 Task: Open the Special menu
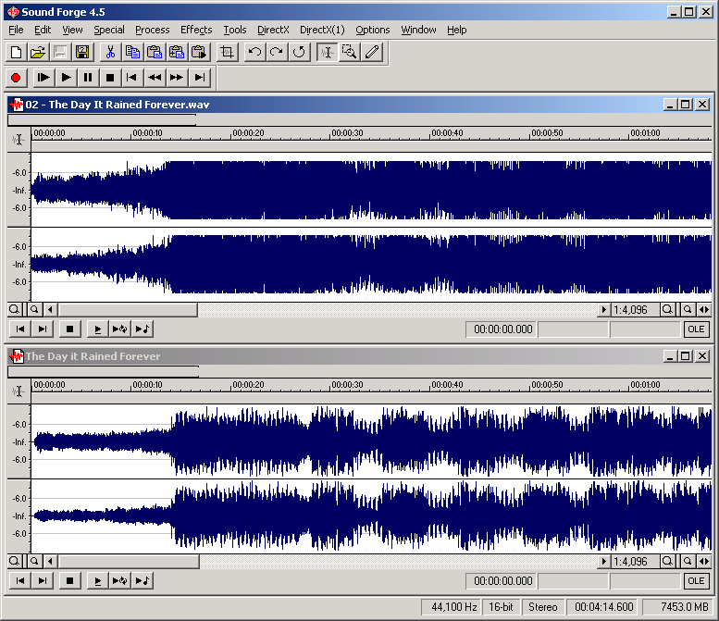[109, 30]
